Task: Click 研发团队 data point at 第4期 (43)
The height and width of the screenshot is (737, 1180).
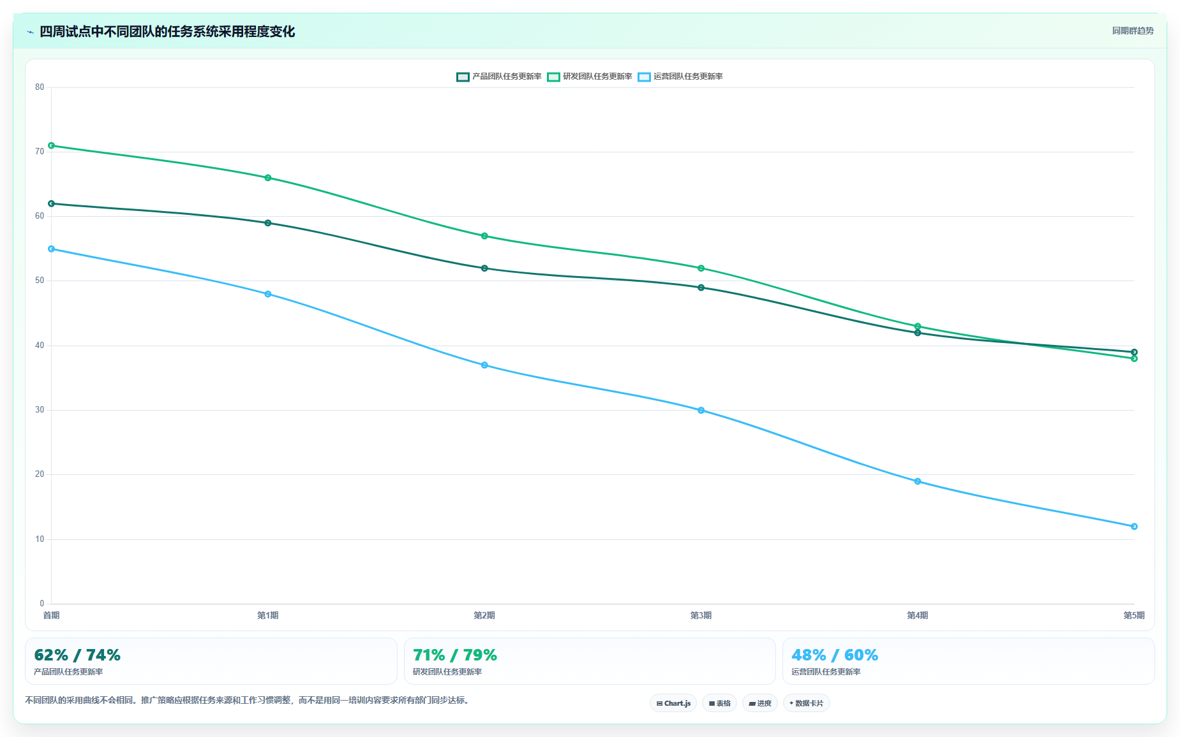Action: pyautogui.click(x=918, y=326)
